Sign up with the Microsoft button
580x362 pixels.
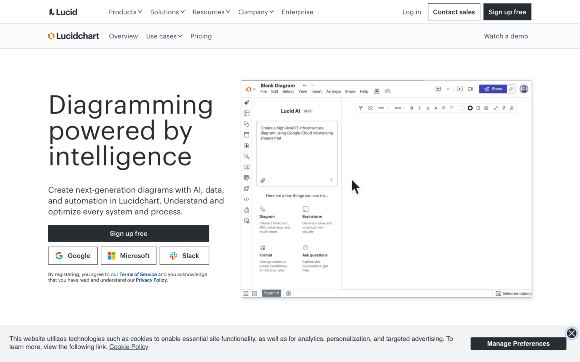(x=128, y=256)
